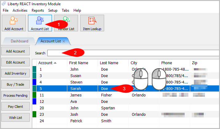Click last name Fisher in the list
Viewport: 220px width, 129px height.
(107, 95)
